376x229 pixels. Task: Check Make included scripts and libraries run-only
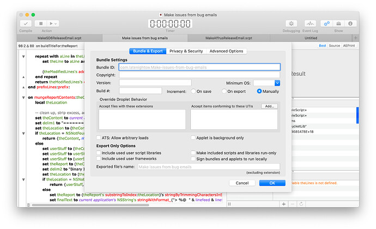coord(193,153)
